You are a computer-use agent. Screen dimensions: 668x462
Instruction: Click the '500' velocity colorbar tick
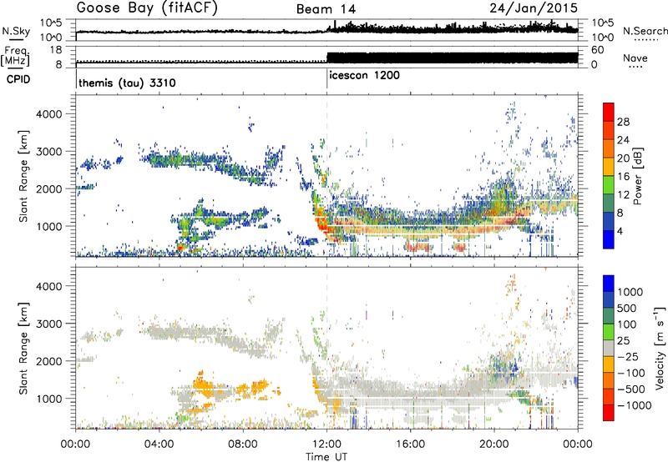tap(627, 309)
